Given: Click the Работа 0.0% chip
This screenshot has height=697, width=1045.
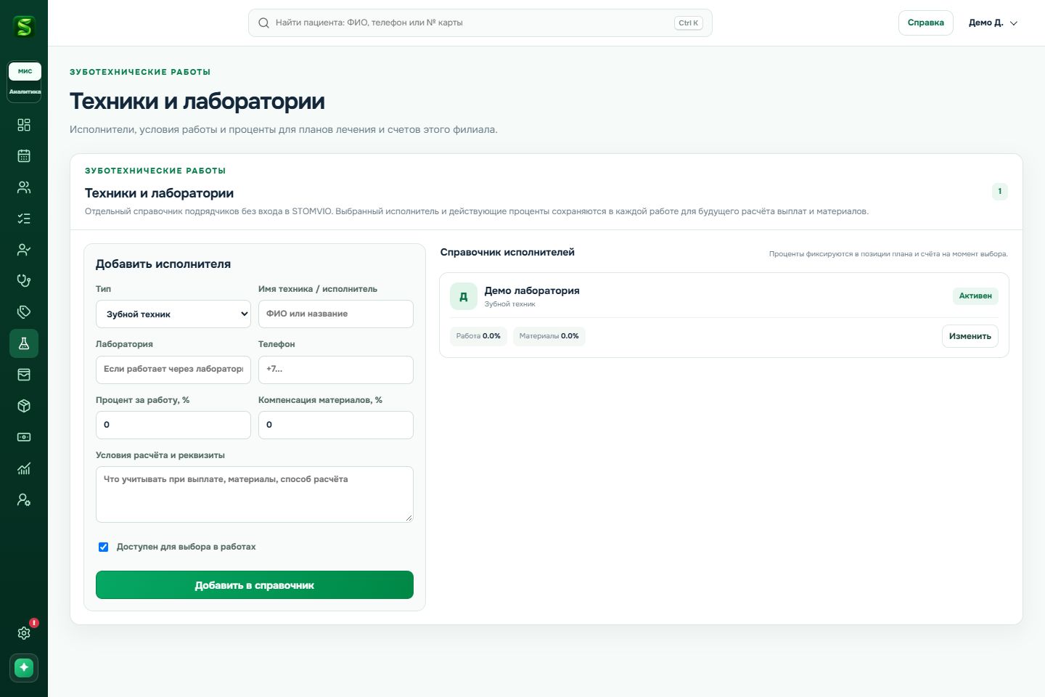Looking at the screenshot, I should pyautogui.click(x=478, y=336).
